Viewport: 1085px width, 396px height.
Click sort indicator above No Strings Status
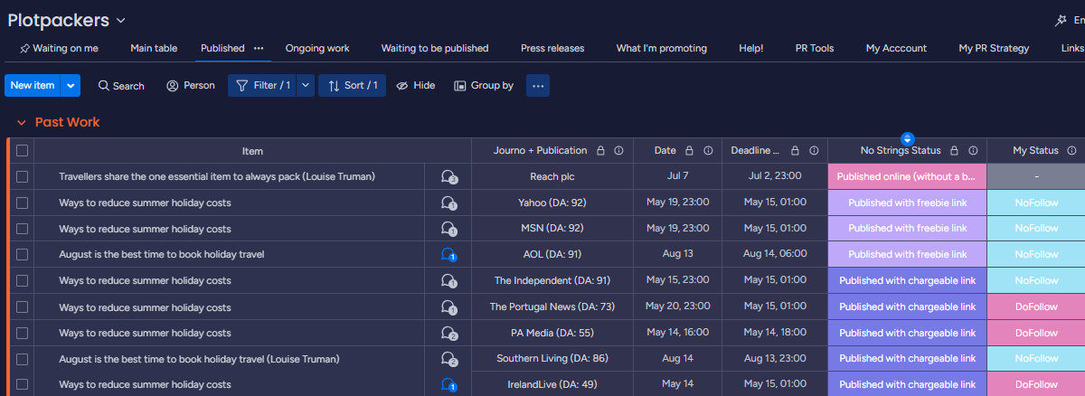pyautogui.click(x=908, y=138)
